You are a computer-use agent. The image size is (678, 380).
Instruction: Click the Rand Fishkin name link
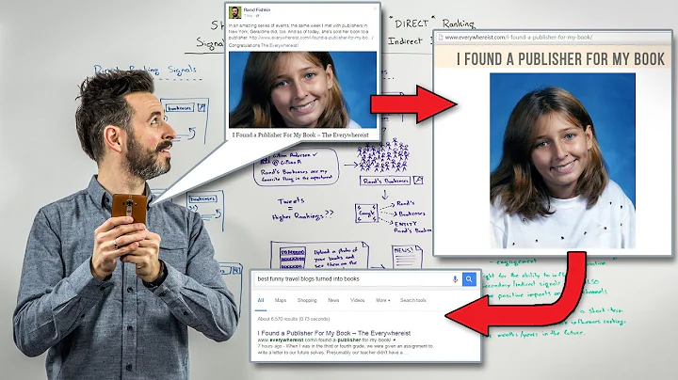coord(257,9)
